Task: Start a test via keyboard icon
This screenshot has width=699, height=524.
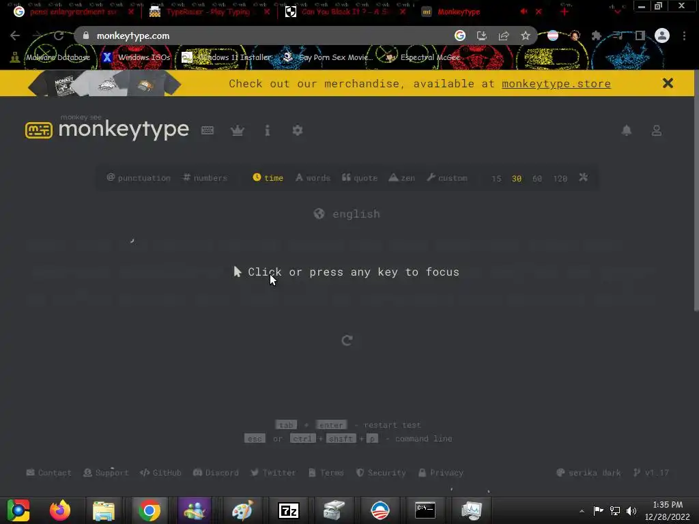Action: coord(208,130)
